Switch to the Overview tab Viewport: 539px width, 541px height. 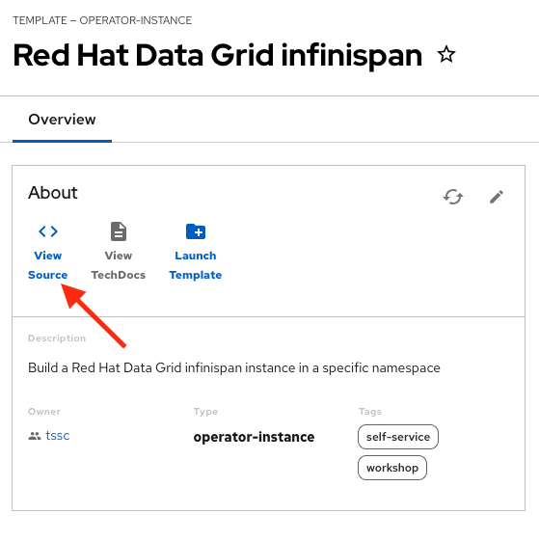pyautogui.click(x=62, y=120)
